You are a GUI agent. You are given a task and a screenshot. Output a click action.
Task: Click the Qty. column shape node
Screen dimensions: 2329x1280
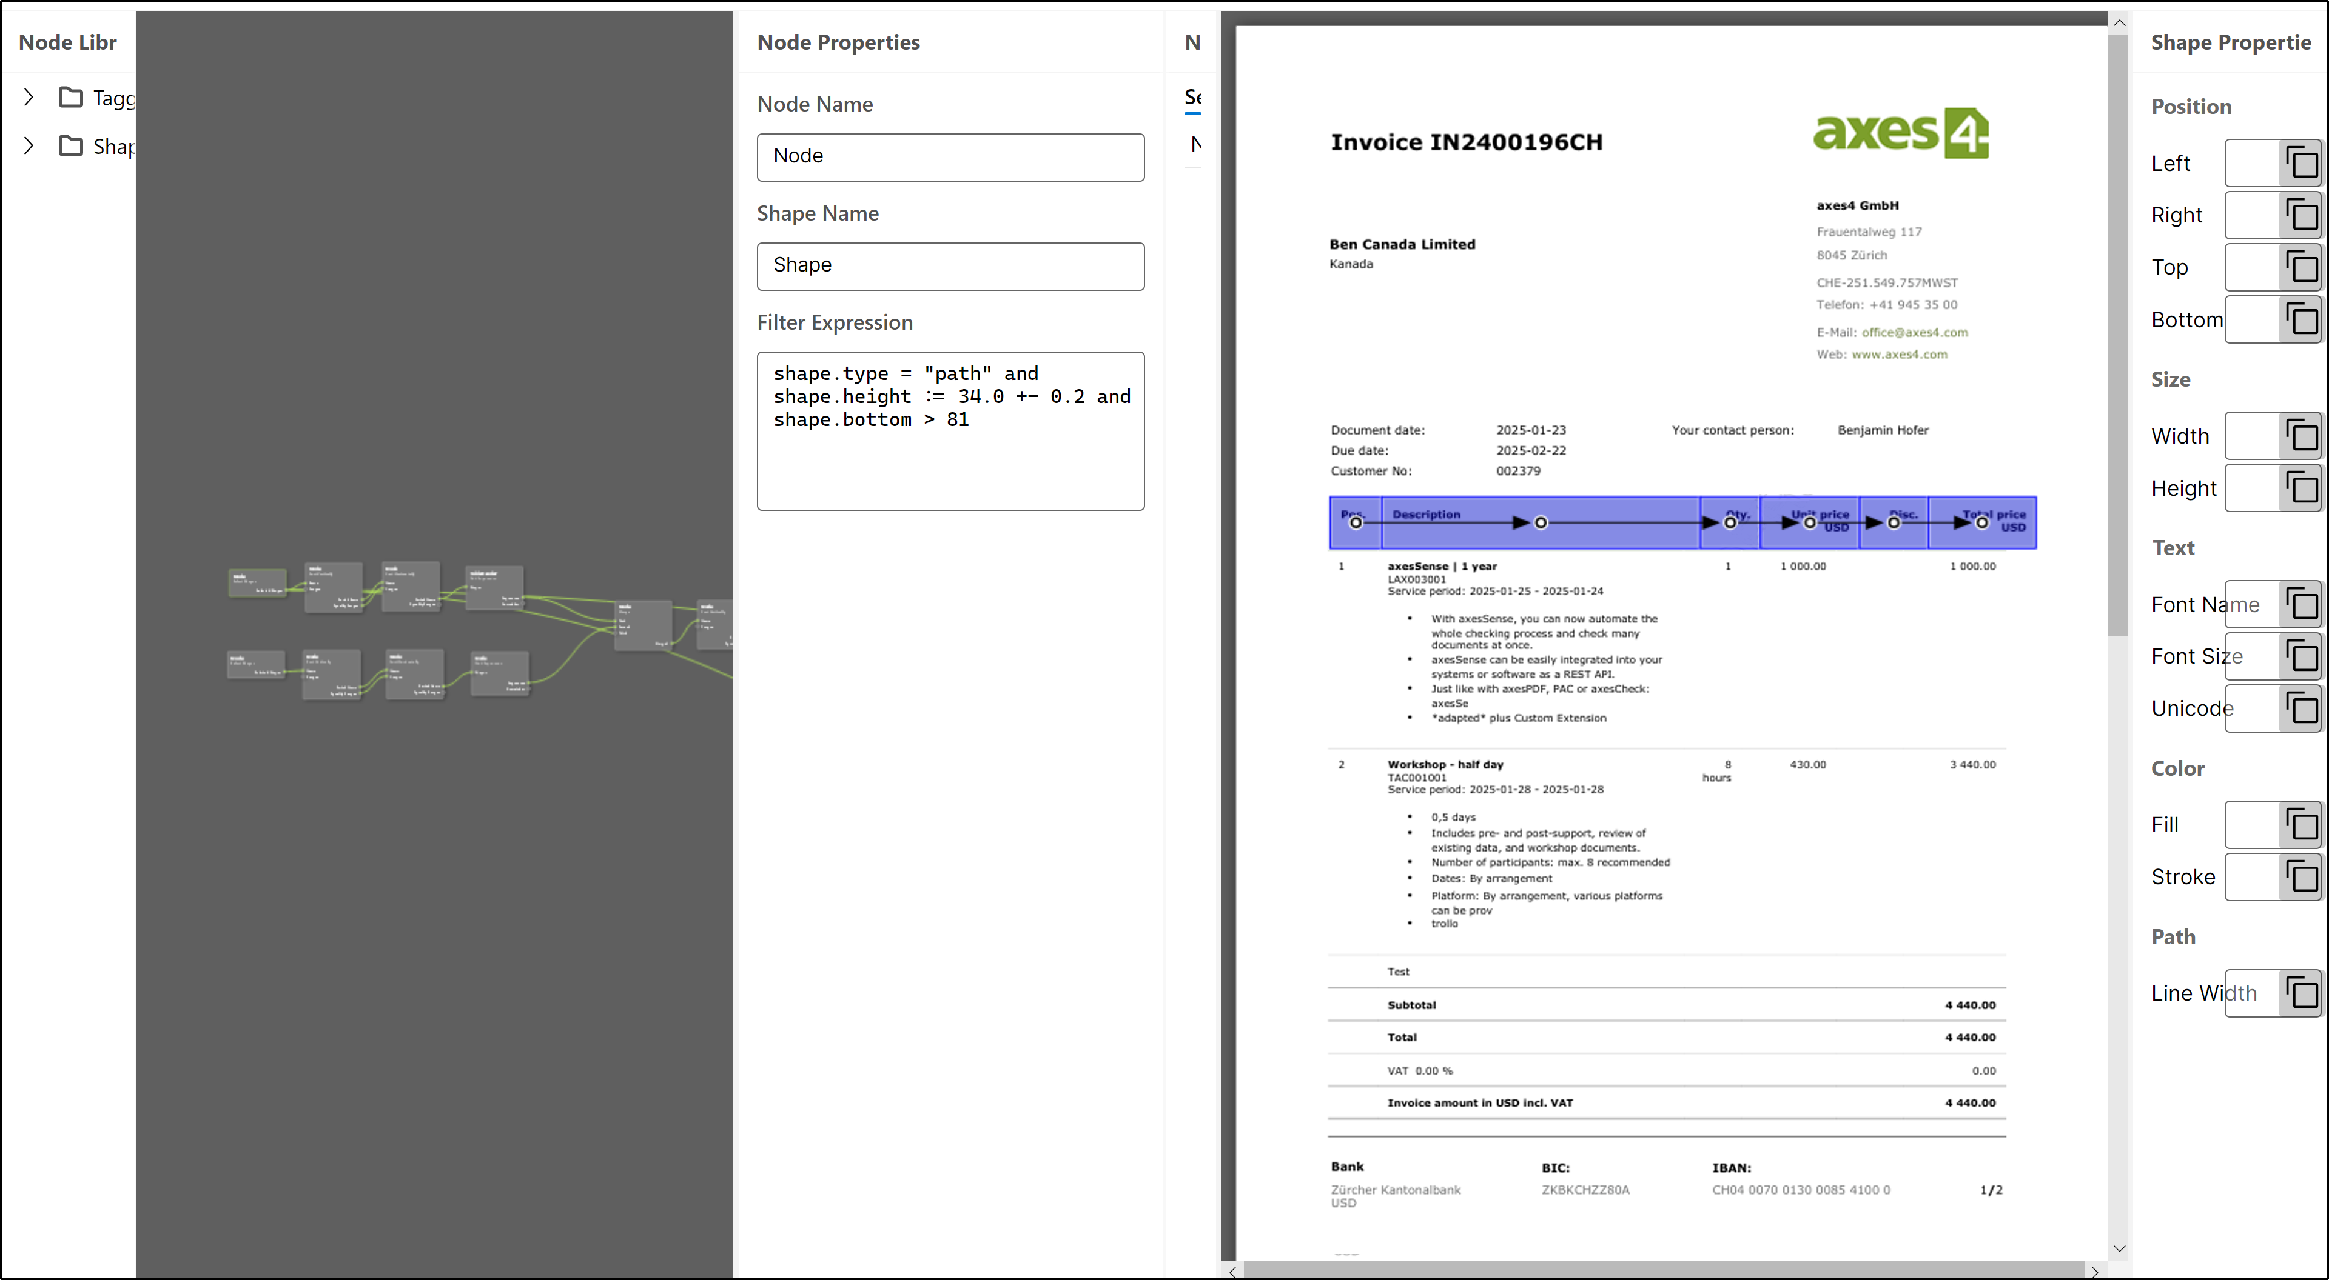click(x=1730, y=522)
